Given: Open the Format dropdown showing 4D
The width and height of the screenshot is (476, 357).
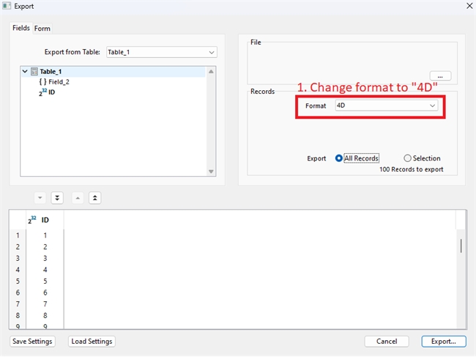Looking at the screenshot, I should point(386,106).
